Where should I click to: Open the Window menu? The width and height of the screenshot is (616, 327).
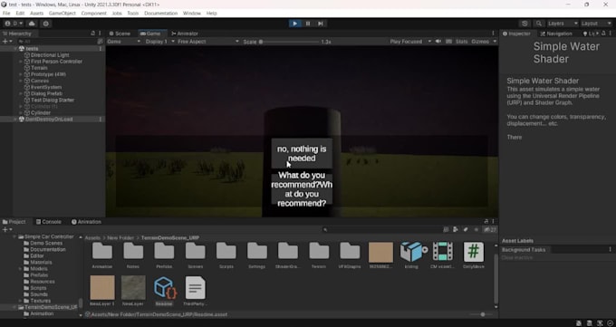[x=192, y=13]
